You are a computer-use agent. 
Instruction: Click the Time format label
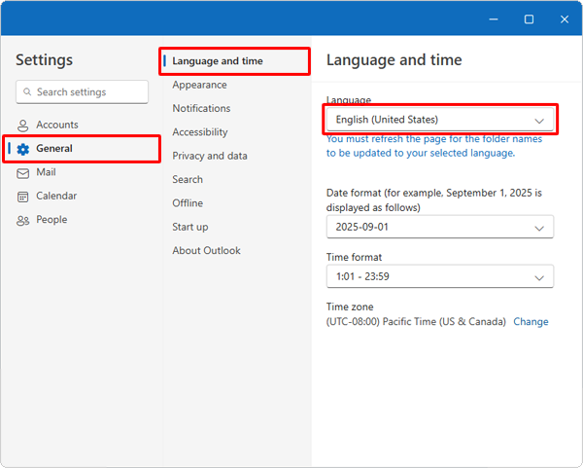point(354,257)
